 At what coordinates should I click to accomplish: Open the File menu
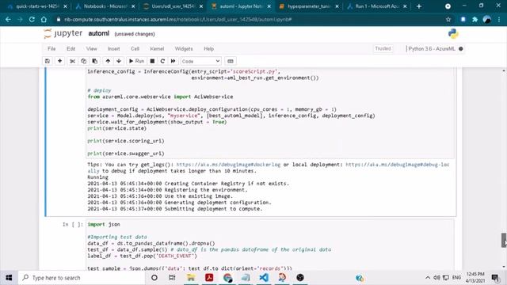(51, 49)
